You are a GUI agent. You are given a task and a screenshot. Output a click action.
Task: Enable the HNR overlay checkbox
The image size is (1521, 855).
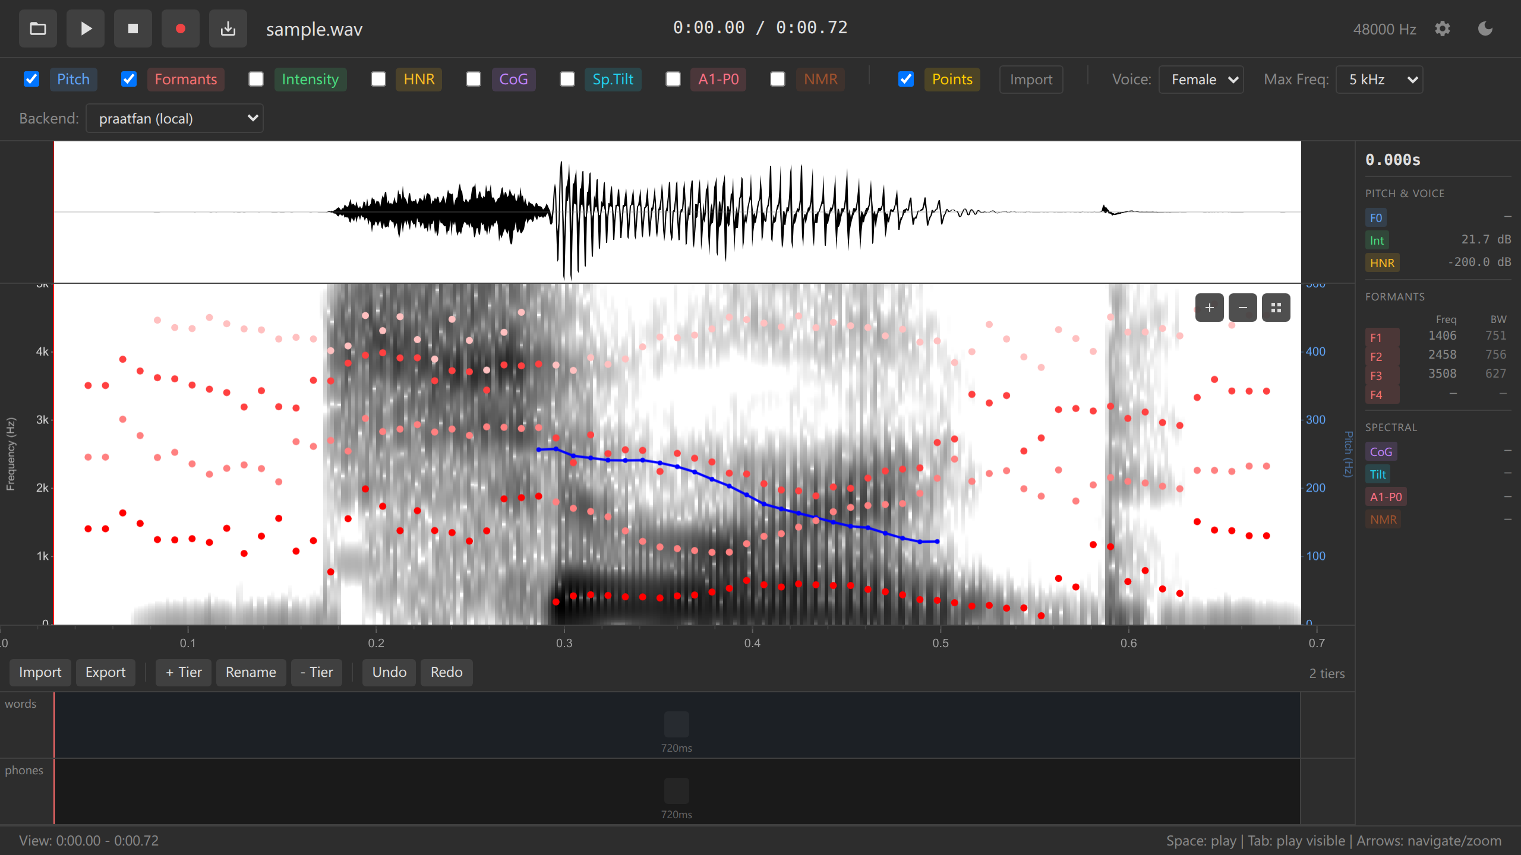pos(378,79)
